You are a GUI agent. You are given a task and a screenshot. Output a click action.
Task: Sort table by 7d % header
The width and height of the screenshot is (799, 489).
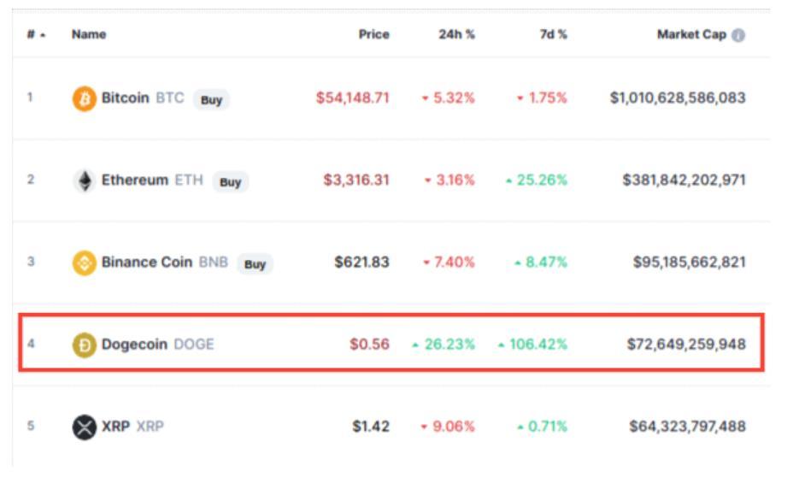click(553, 35)
